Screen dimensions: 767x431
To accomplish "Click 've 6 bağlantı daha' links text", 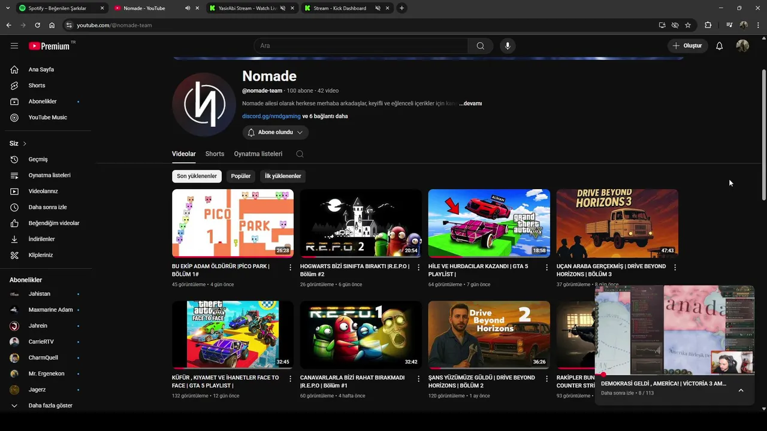I will tap(325, 116).
